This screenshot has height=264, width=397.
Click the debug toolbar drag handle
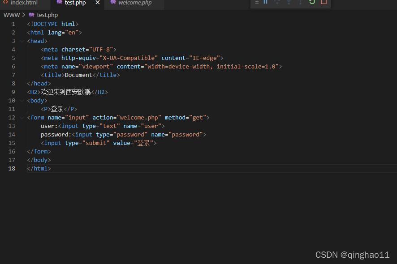pos(257,2)
